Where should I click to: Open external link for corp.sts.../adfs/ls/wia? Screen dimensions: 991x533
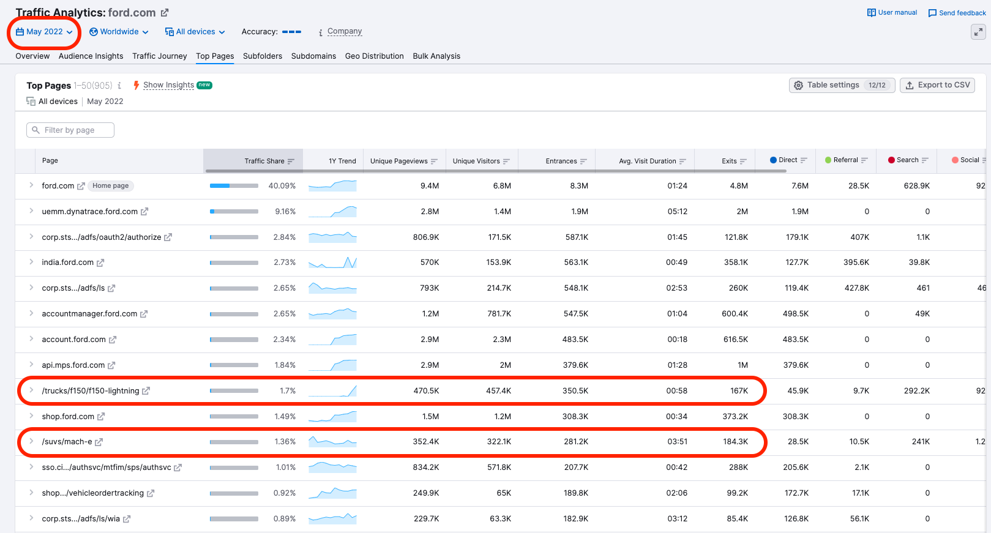(127, 519)
